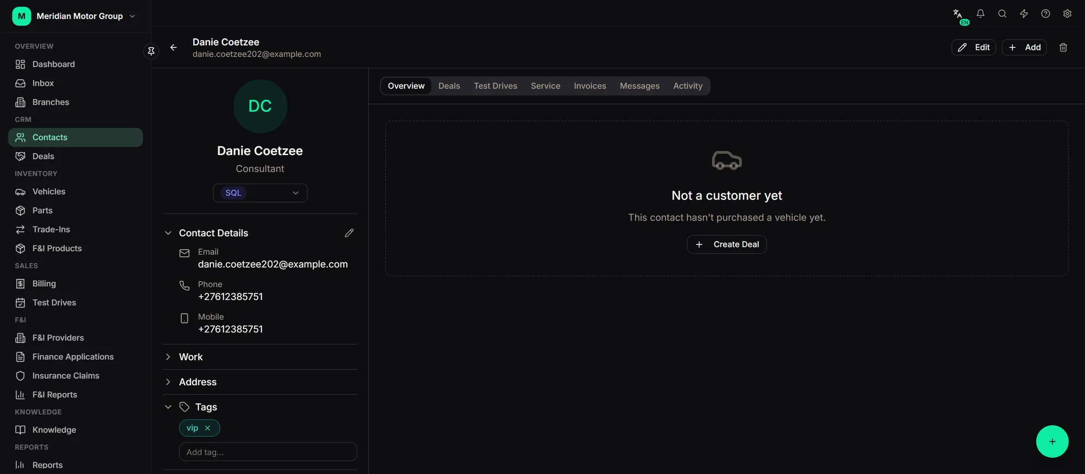Screen dimensions: 1085x474
Task: Collapse the Tags section
Action: [168, 407]
